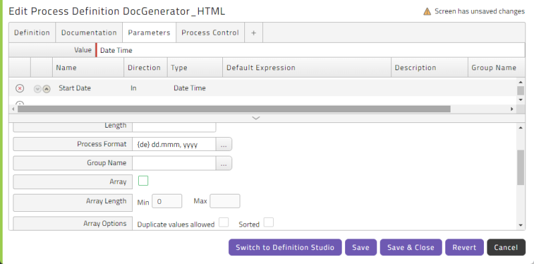Screen dimensions: 534x264
Task: Click Switch to Definition Studio
Action: point(285,247)
